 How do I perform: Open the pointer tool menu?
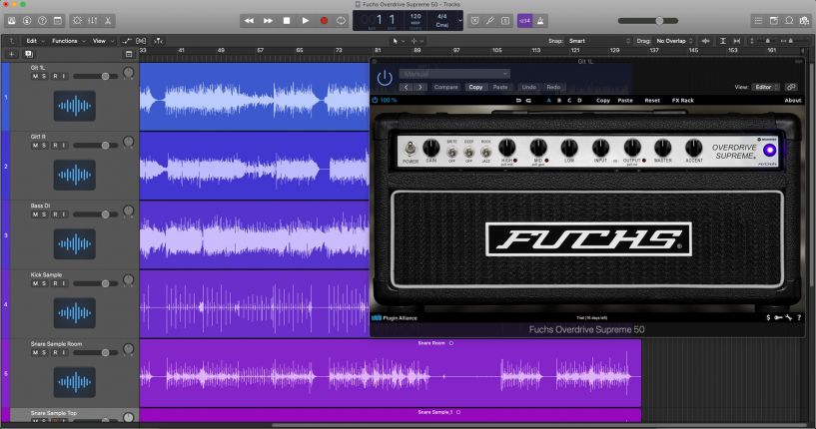(x=399, y=41)
